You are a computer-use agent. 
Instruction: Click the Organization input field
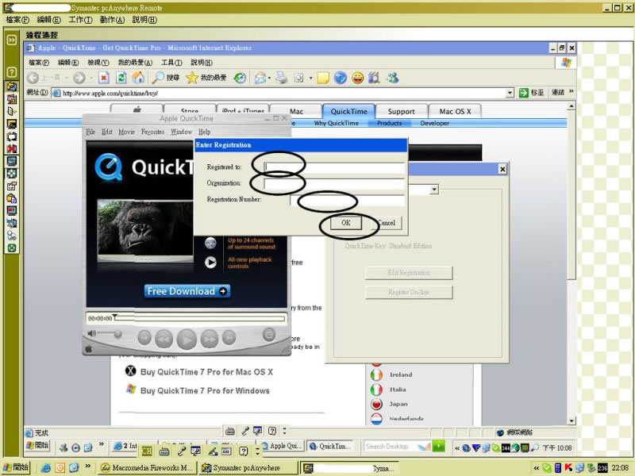click(x=333, y=183)
